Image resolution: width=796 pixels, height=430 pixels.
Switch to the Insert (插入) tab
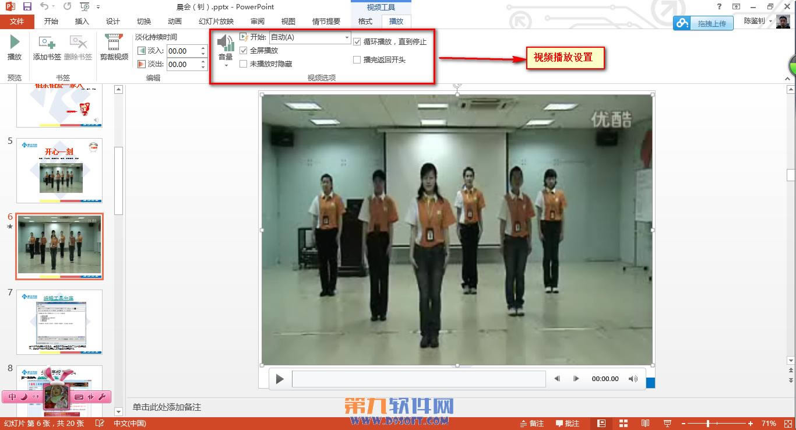82,22
